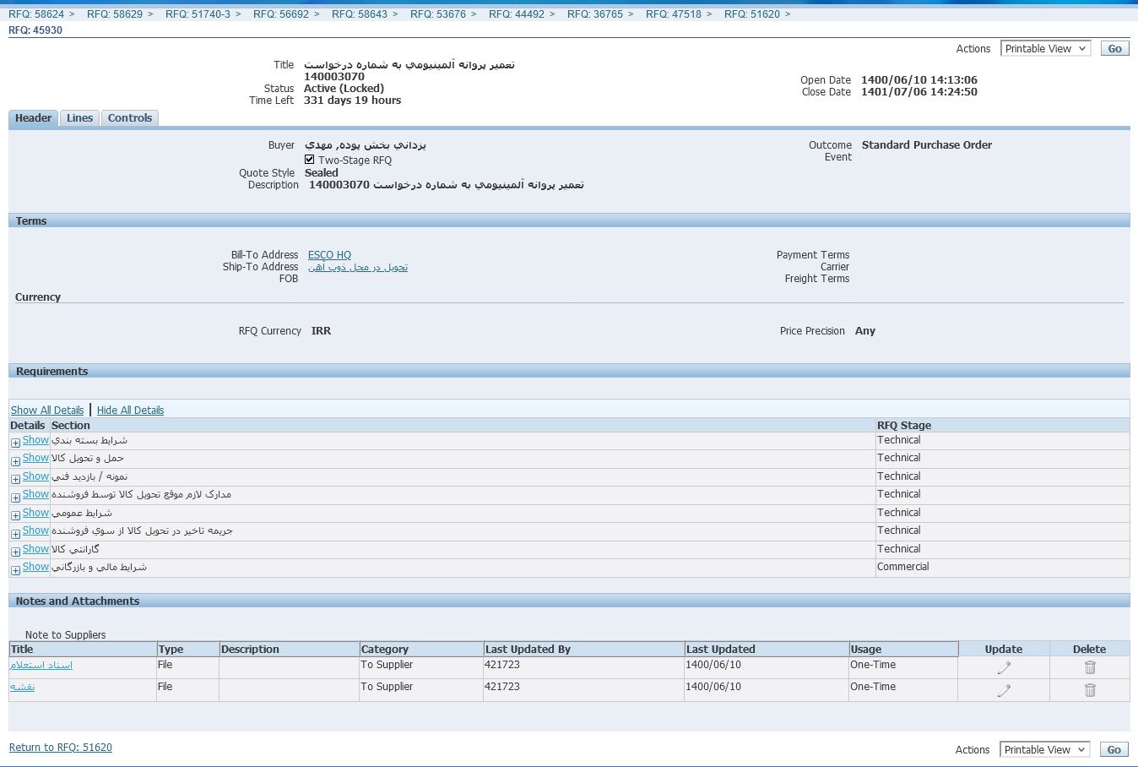Image resolution: width=1138 pixels, height=767 pixels.
Task: Click Show link for شرايط مالي و بازرگاني
Action: [x=35, y=567]
